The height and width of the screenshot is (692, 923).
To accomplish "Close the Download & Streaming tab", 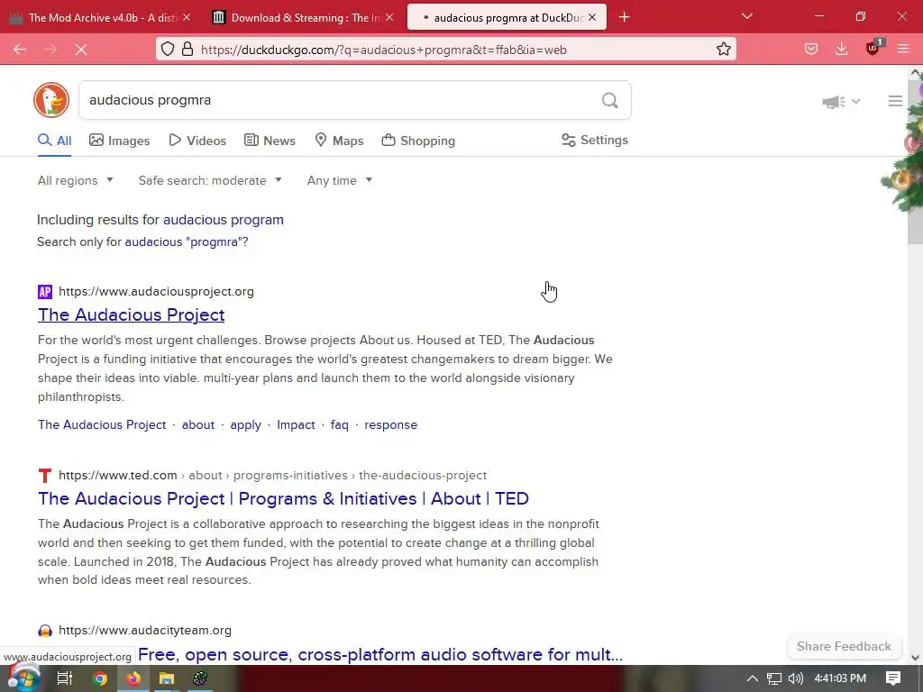I will (x=389, y=17).
